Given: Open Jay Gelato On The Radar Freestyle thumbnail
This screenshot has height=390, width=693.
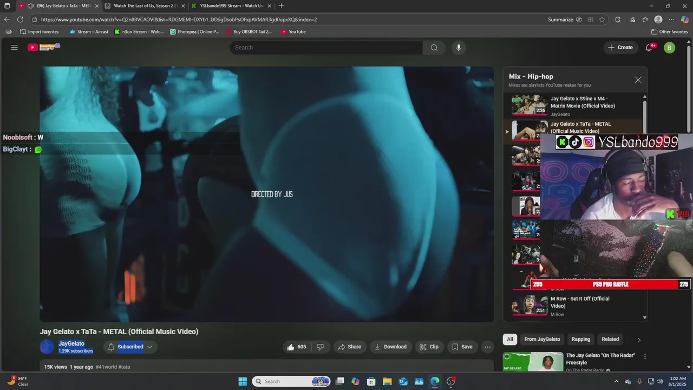Looking at the screenshot, I should click(x=533, y=362).
